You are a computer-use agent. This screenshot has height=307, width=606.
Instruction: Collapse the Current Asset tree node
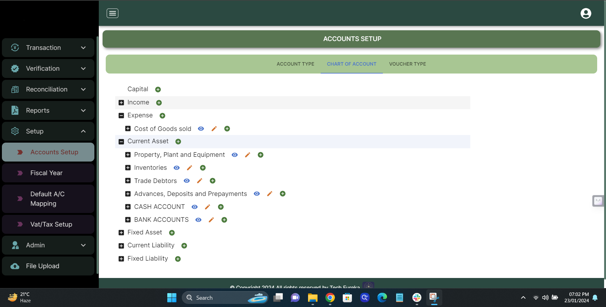point(121,142)
